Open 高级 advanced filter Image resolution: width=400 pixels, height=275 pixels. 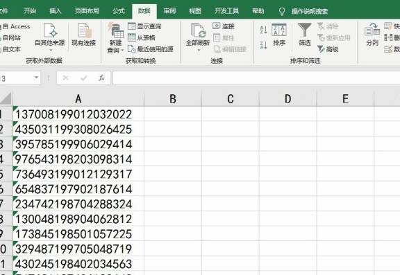[x=328, y=49]
